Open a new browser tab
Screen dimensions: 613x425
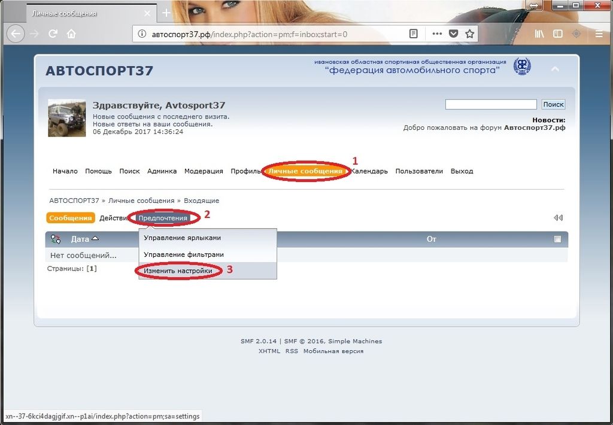tap(166, 13)
